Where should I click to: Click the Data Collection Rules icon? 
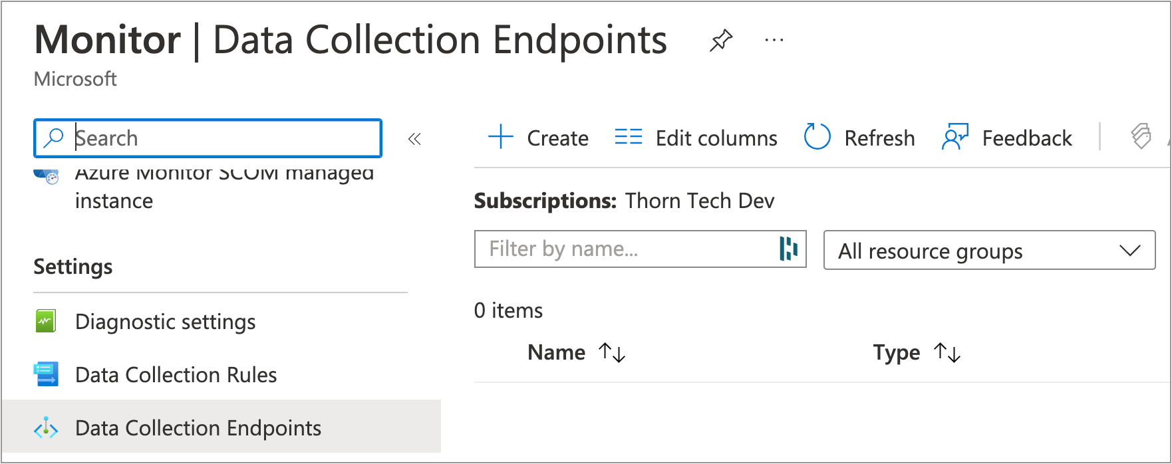point(47,374)
